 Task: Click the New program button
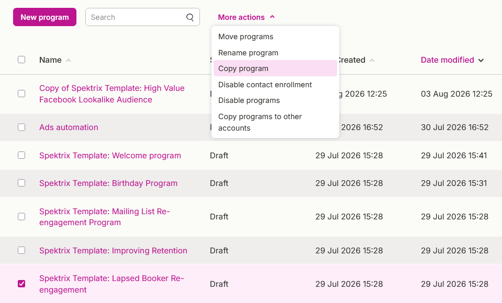[x=45, y=17]
